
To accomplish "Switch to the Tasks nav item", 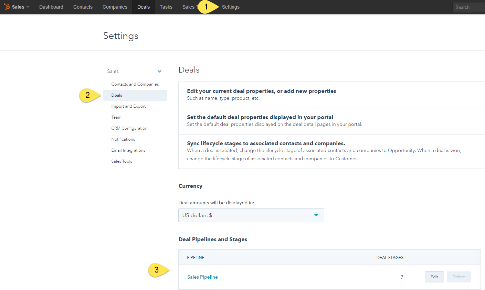I will 166,7.
